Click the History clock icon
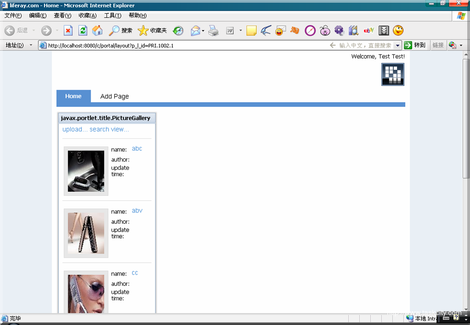This screenshot has height=325, width=470. (178, 31)
